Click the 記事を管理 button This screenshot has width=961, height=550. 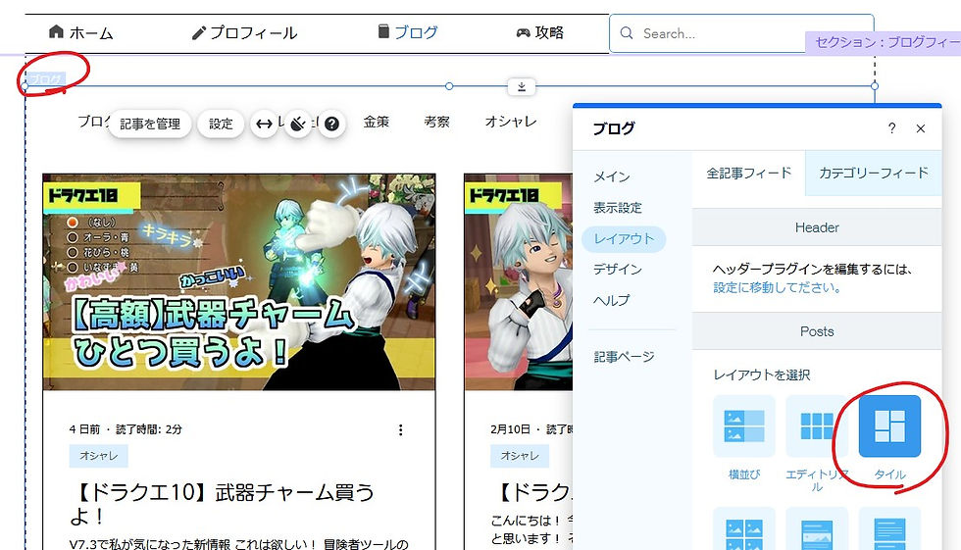[x=150, y=125]
